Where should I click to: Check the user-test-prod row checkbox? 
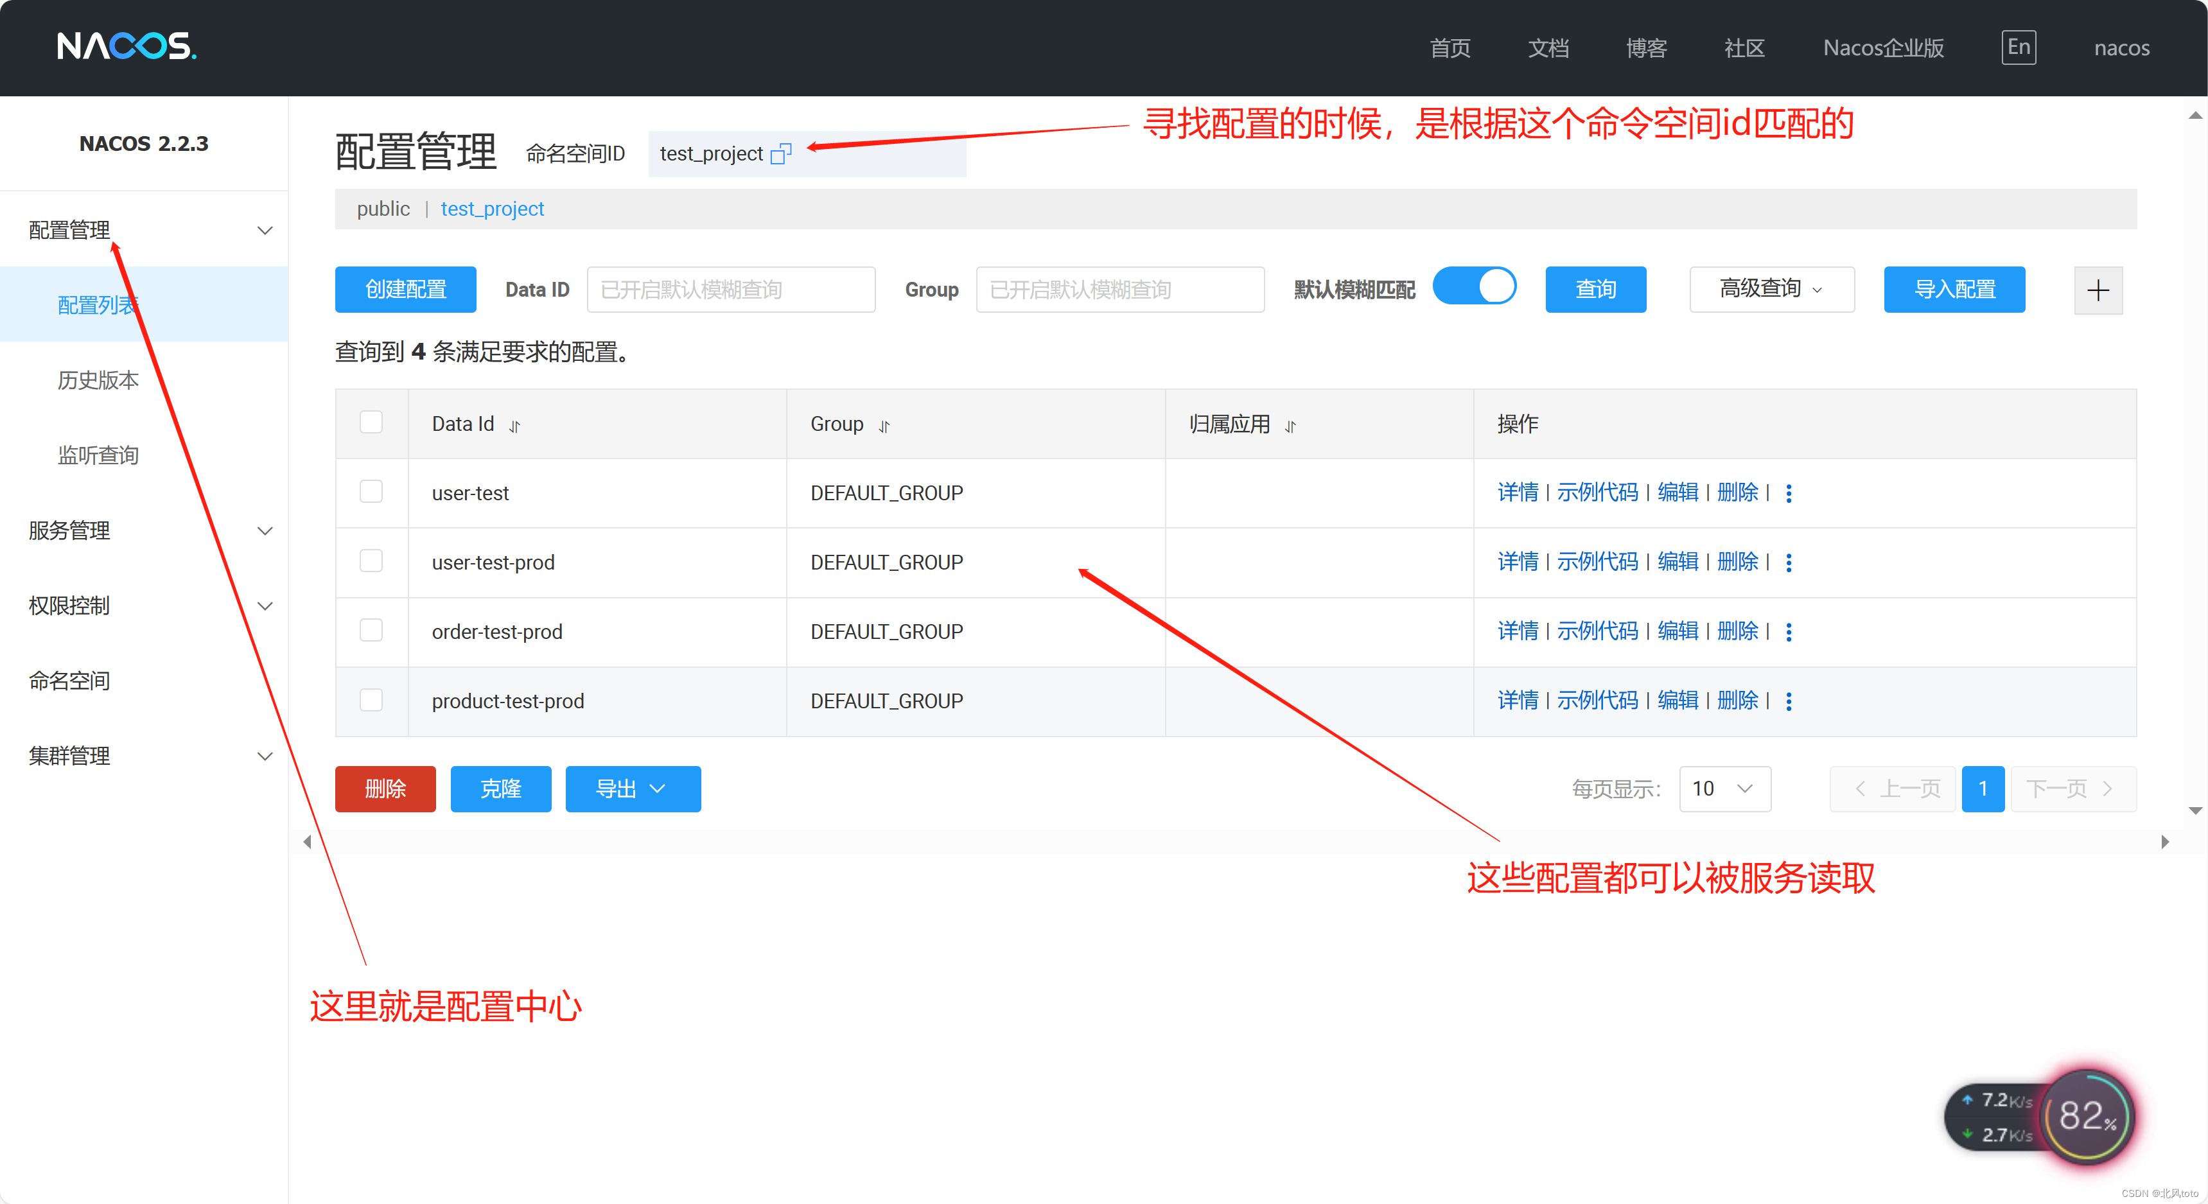[371, 561]
